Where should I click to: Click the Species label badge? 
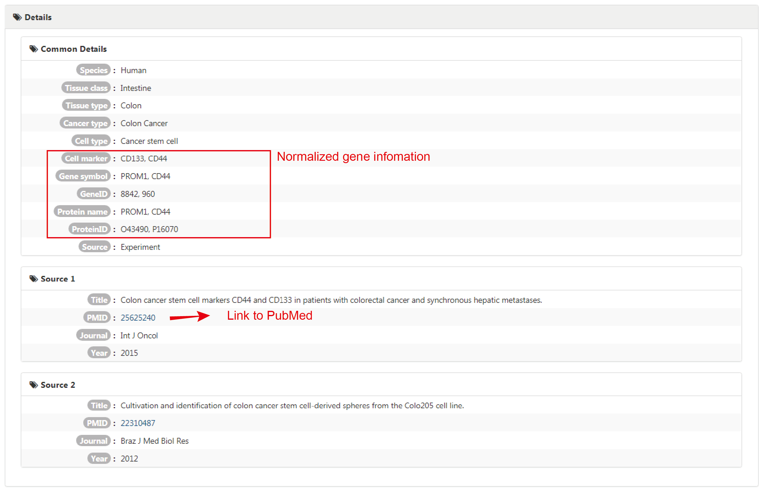[x=93, y=70]
